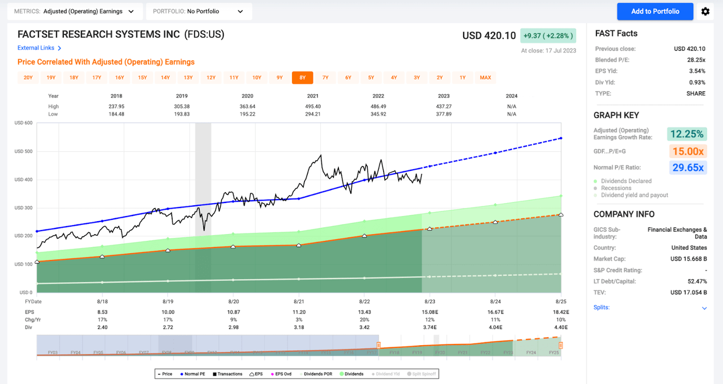Toggle the Dividends POR overlay

click(301, 373)
